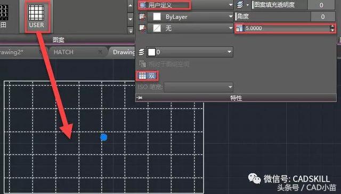Switch to the HATCH drawing tab
341x194 pixels.
63,52
